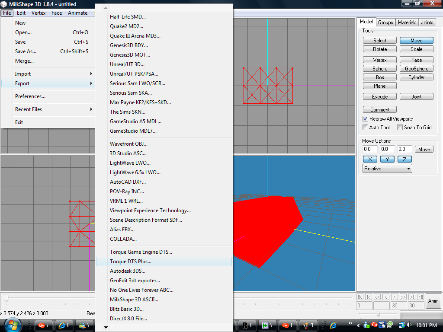Viewport: 443px width, 332px height.
Task: Step to next keyframe button
Action: 412,297
